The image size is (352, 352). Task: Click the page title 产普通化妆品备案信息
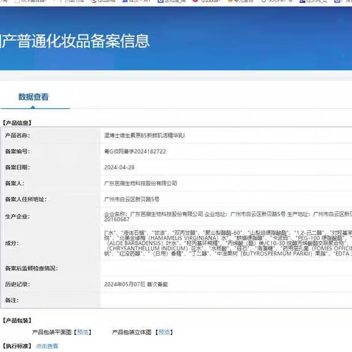point(75,41)
